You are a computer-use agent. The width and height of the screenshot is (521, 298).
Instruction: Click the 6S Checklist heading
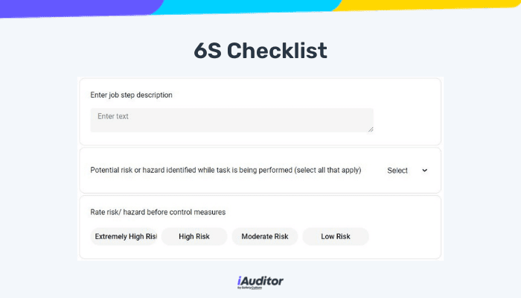(260, 51)
